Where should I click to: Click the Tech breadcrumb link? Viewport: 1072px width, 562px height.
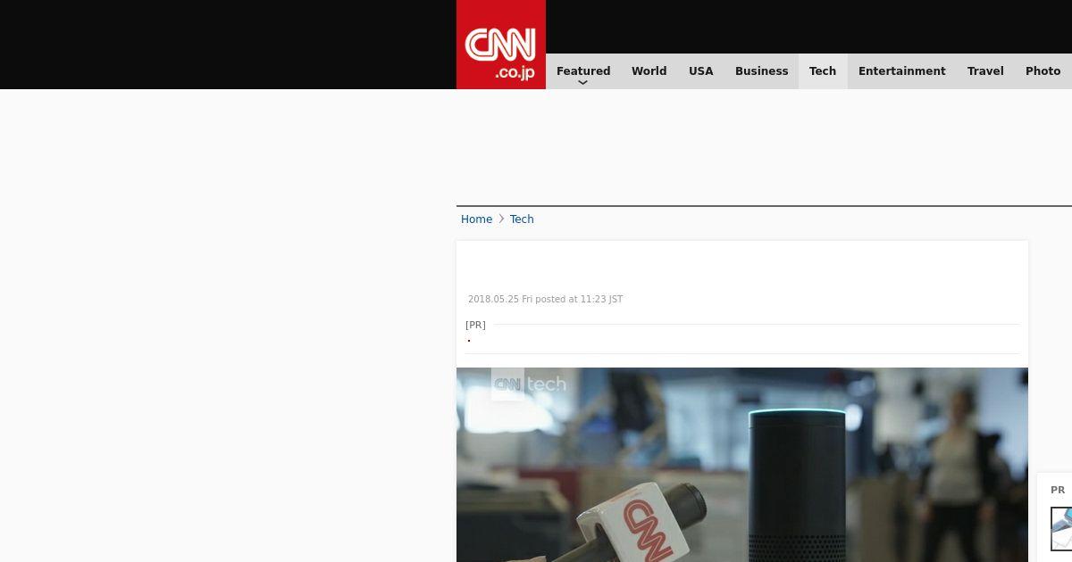point(522,219)
